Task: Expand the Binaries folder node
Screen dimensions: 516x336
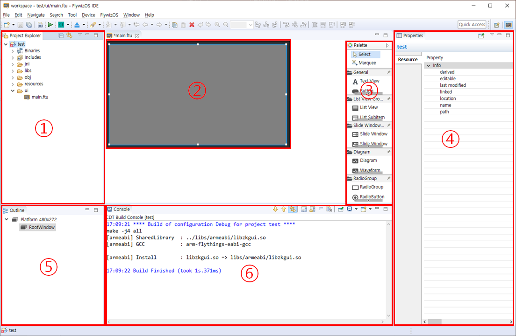Action: [13, 51]
